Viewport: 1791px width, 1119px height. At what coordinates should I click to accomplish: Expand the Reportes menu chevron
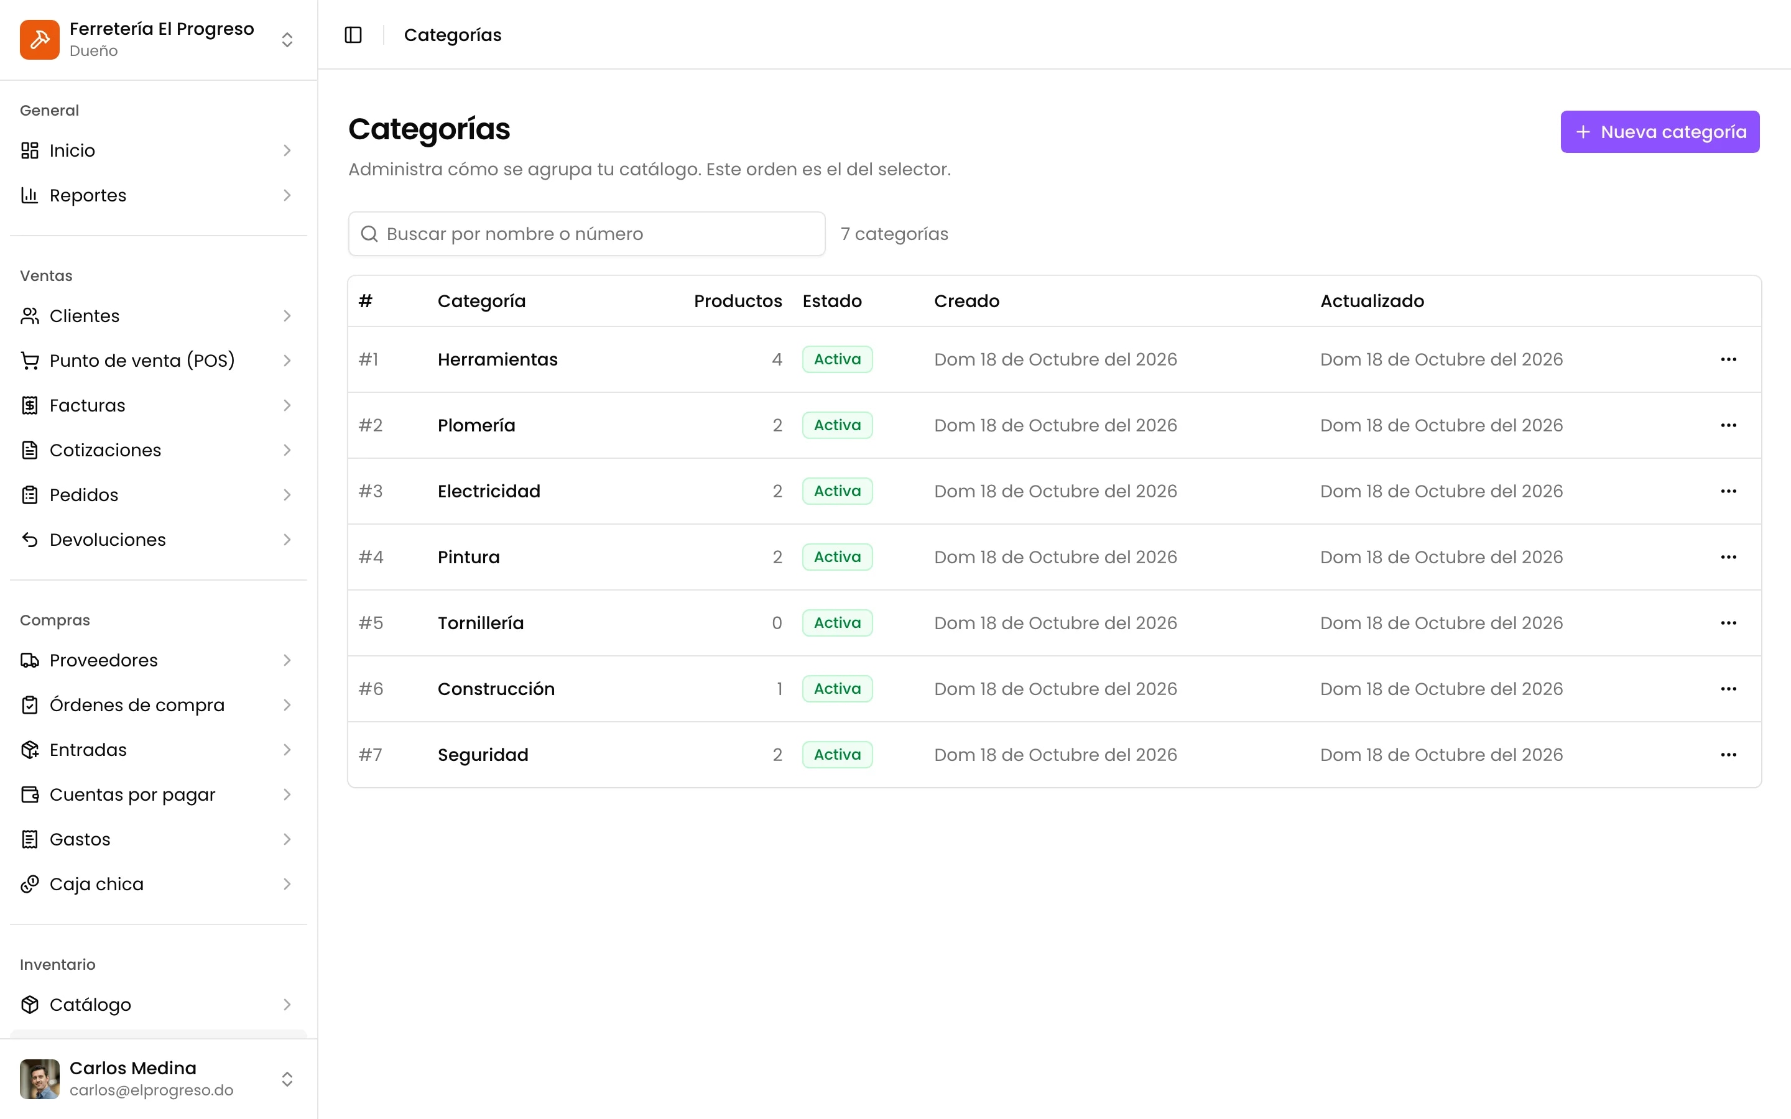[x=287, y=195]
